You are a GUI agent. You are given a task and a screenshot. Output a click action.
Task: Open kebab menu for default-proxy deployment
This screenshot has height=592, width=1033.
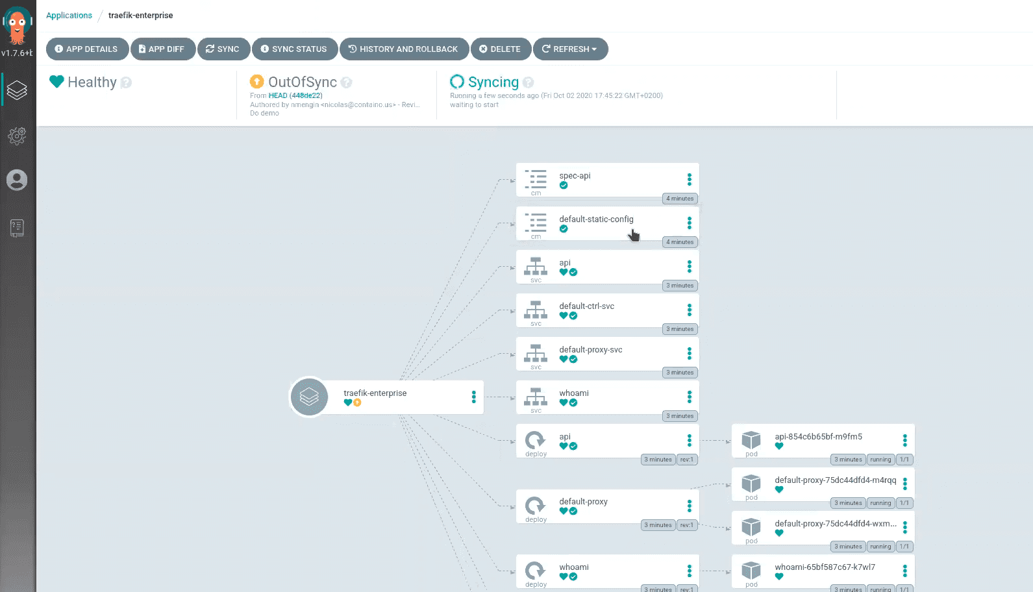coord(690,506)
